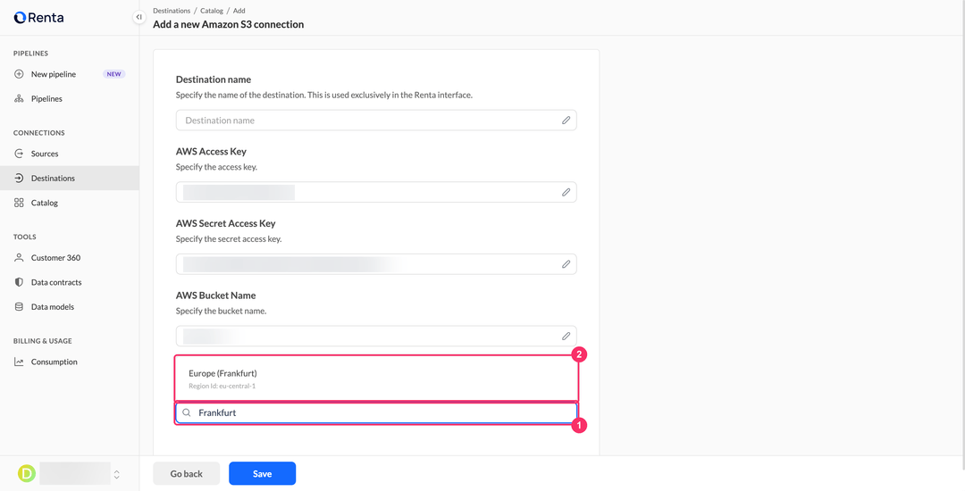Click the Catalog grid icon

[19, 203]
